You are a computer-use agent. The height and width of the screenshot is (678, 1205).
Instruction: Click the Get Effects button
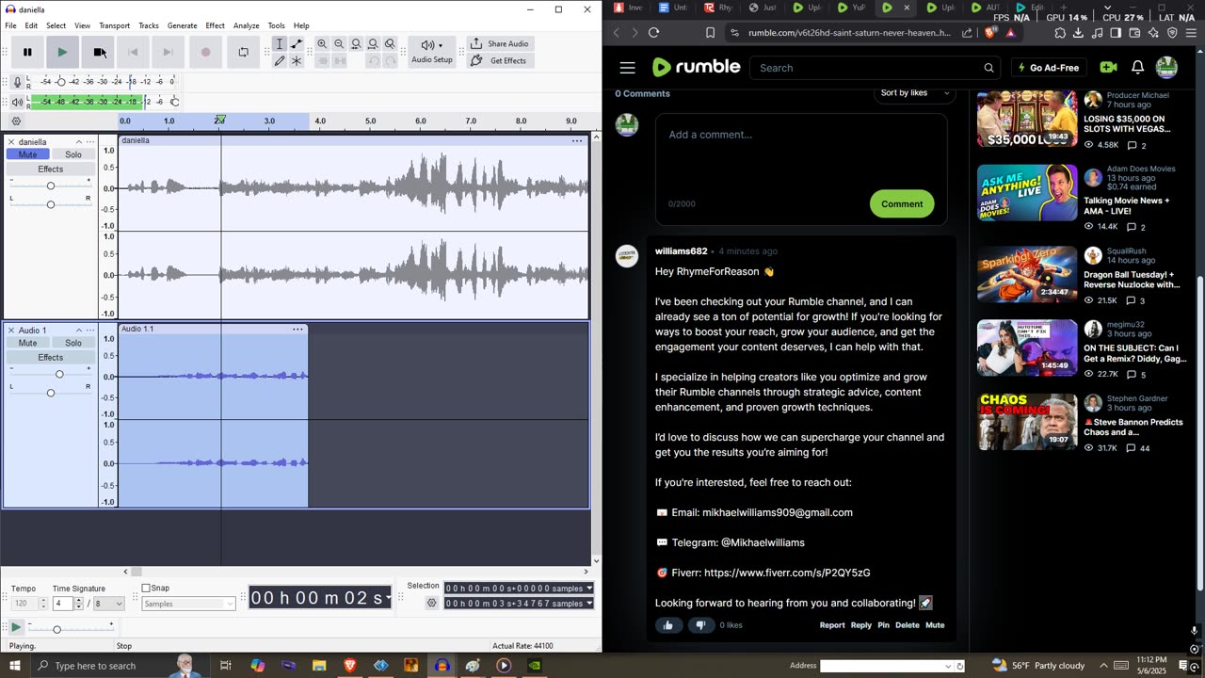pos(500,60)
